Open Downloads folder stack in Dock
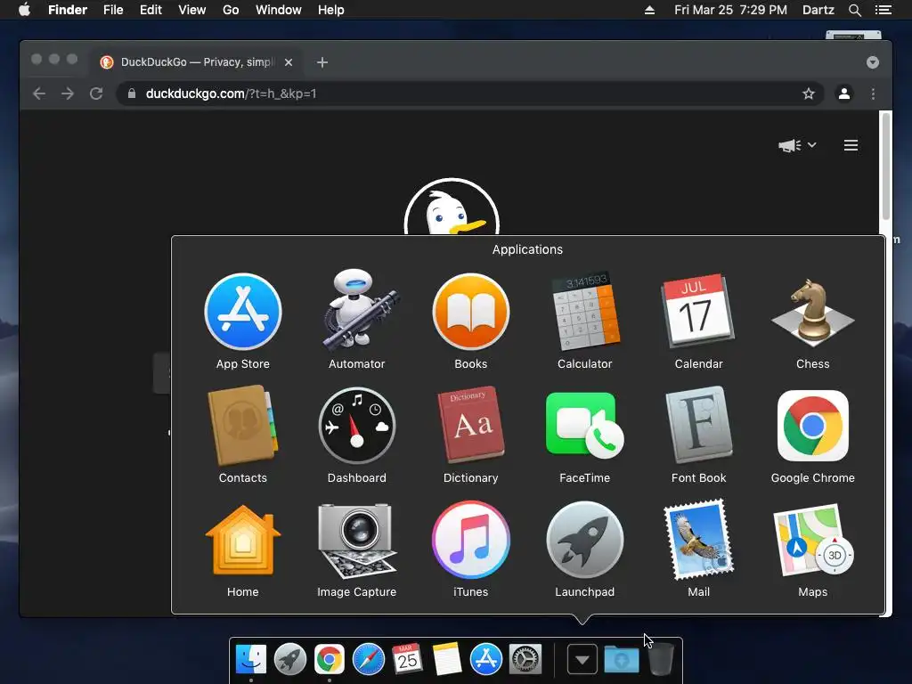This screenshot has width=912, height=684. pos(621,660)
